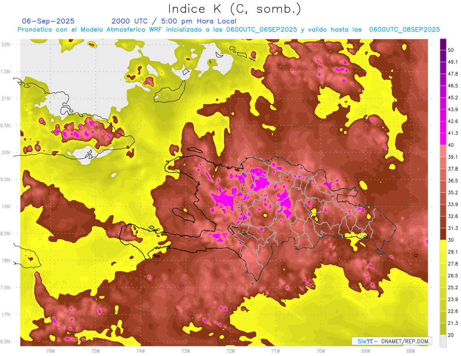Viewport: 461px width, 356px height.
Task: Click the color bar value '20'
Action: [x=451, y=335]
